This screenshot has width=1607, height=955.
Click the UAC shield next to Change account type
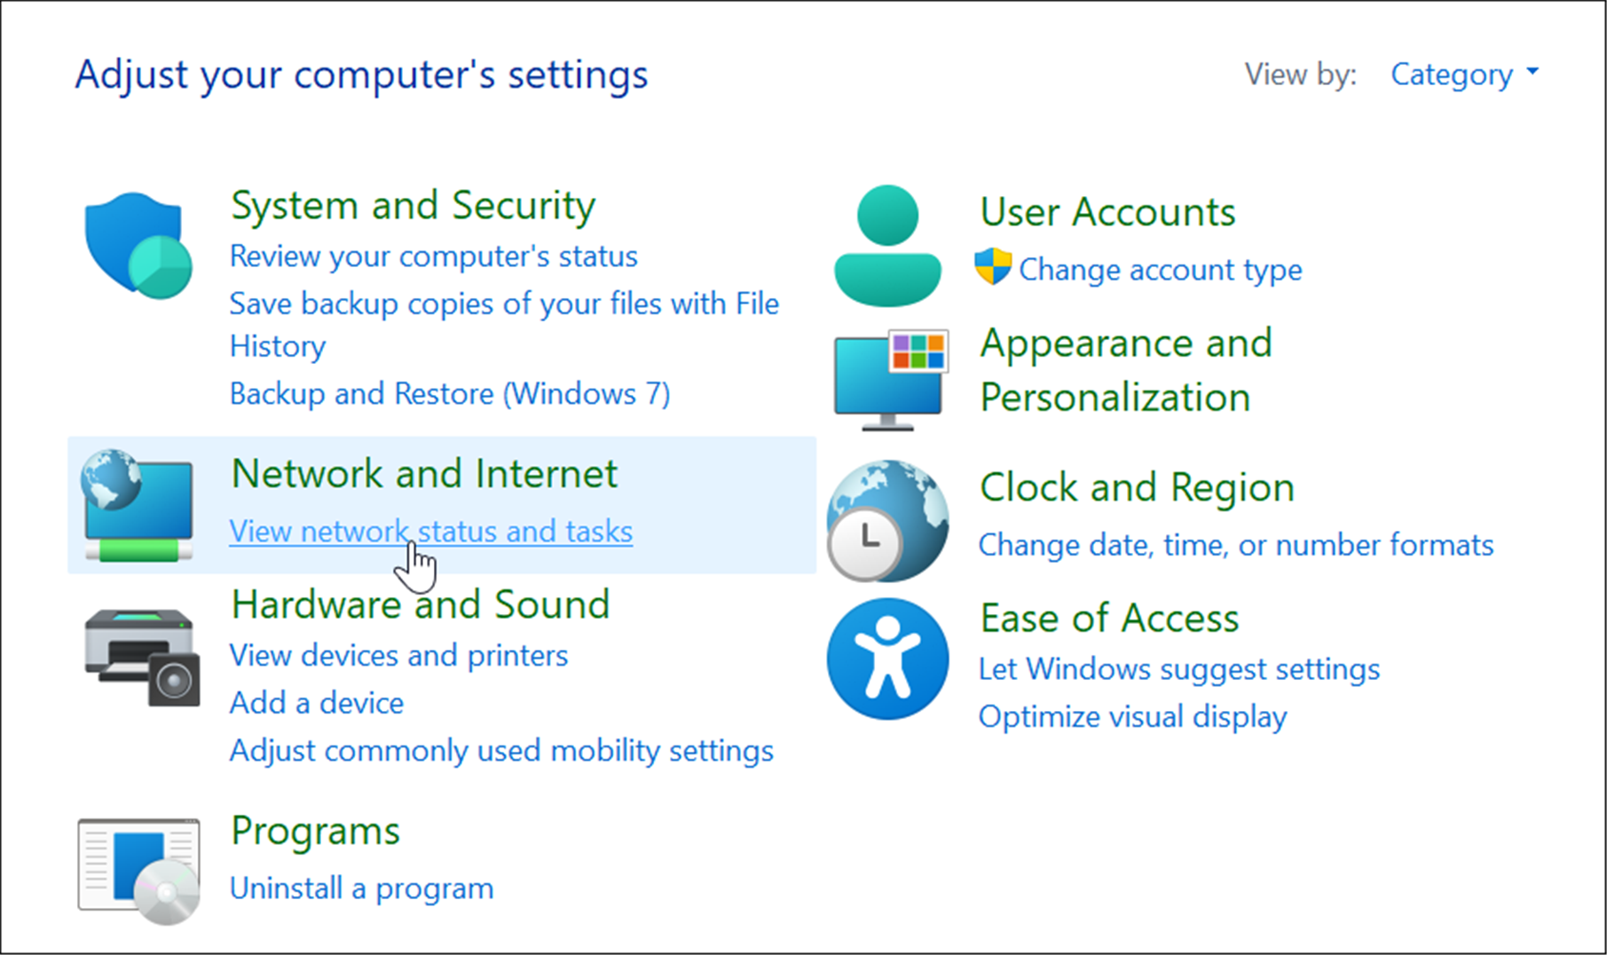[994, 268]
